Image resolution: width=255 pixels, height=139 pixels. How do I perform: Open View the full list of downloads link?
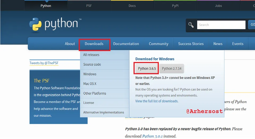157,101
